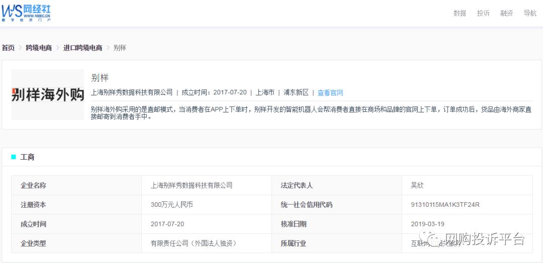Select the 2019-03-19 value

(427, 224)
